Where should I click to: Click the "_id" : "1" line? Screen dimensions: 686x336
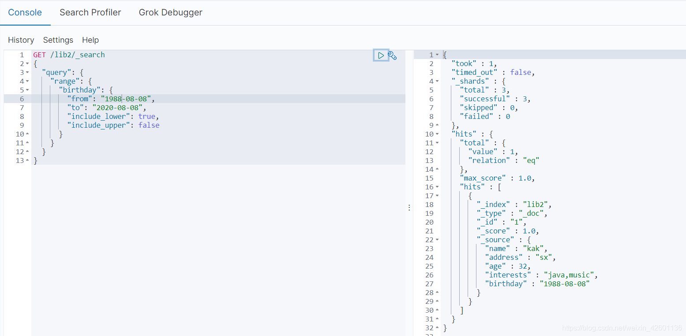pos(502,222)
